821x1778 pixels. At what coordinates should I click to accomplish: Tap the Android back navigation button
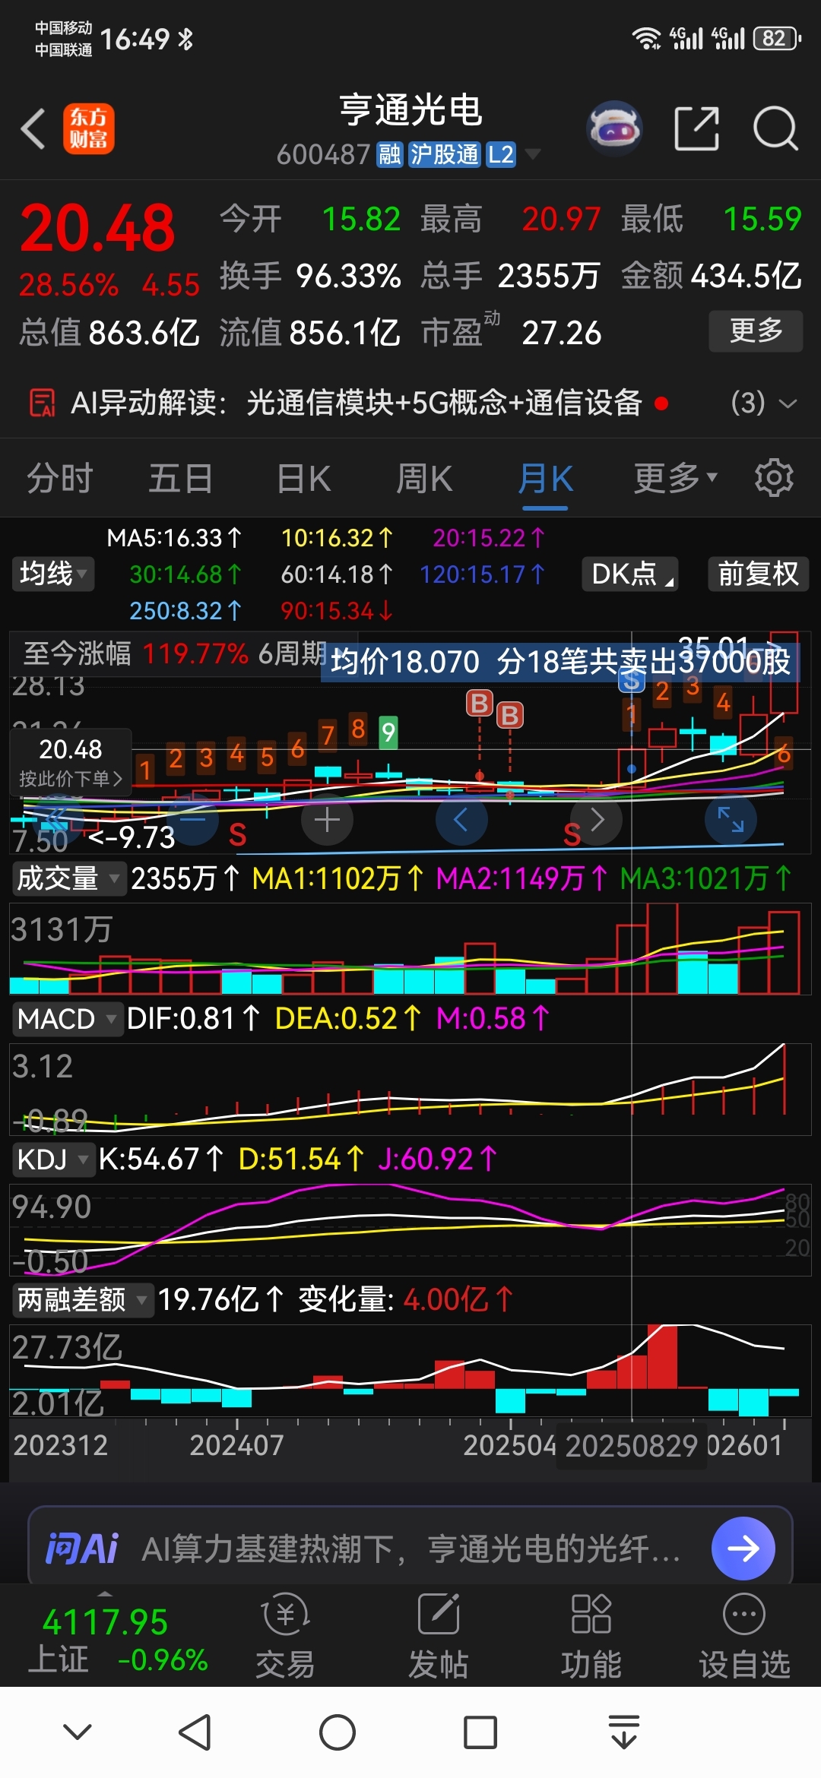tap(195, 1732)
